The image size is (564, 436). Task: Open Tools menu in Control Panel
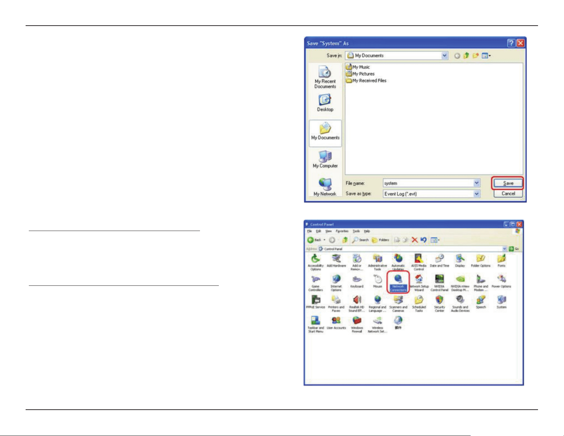[x=356, y=231]
